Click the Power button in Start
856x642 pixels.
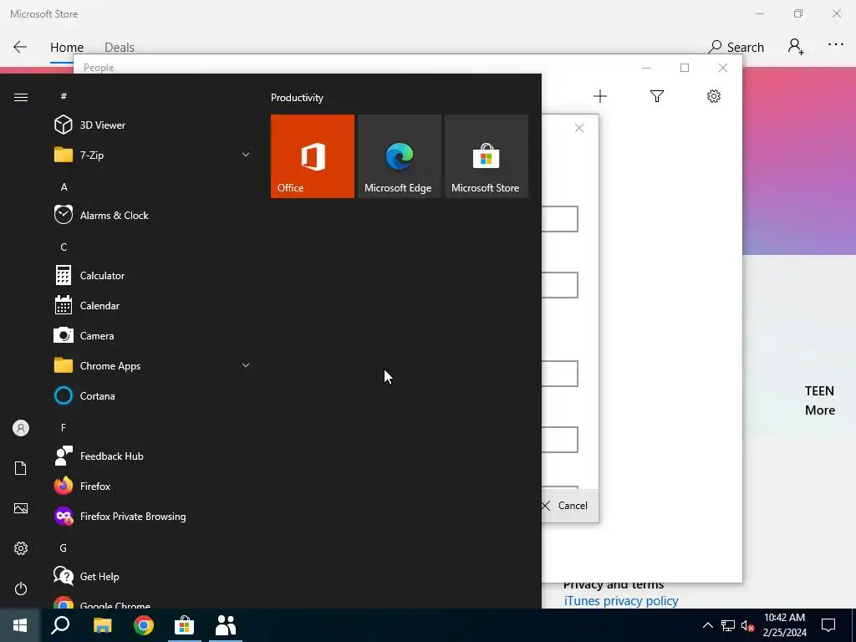pyautogui.click(x=21, y=588)
